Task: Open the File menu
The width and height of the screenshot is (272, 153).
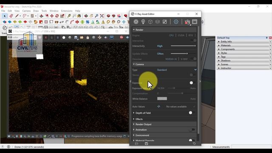Action: coord(3,11)
